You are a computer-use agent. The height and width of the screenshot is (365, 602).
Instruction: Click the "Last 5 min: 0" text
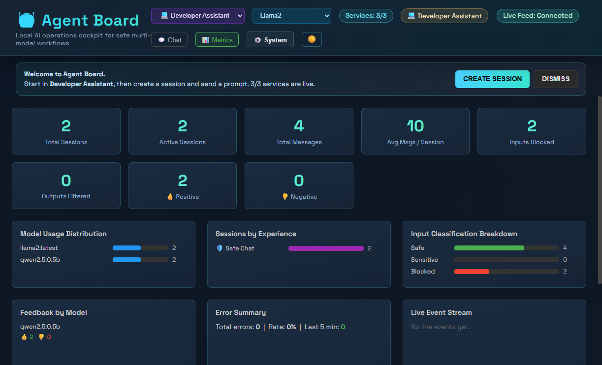point(325,327)
